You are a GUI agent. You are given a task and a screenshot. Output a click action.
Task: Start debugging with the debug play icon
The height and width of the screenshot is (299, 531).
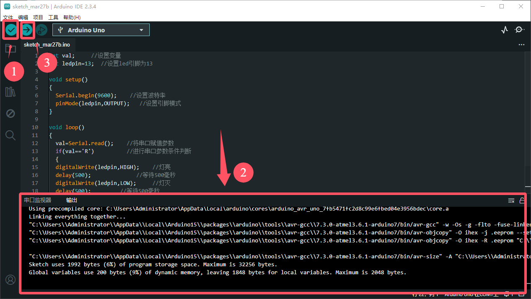41,30
